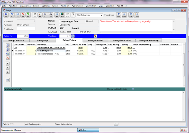Click the internal text horizontal scrollbar
This screenshot has height=133, width=189.
tap(136, 32)
